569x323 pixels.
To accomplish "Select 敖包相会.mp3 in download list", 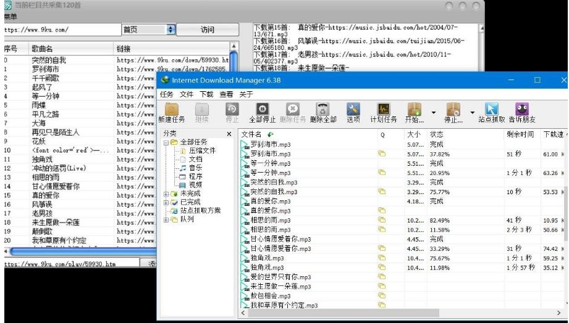I will (402, 296).
